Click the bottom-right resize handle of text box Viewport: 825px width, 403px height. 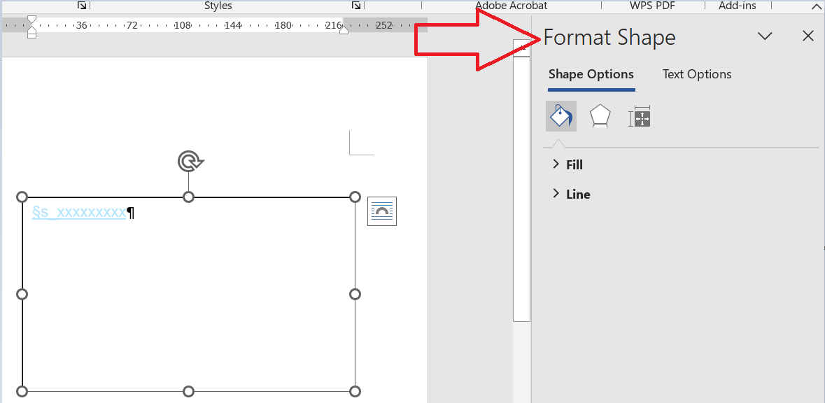click(355, 391)
